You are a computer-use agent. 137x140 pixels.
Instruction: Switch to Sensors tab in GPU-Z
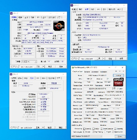tap(87, 72)
